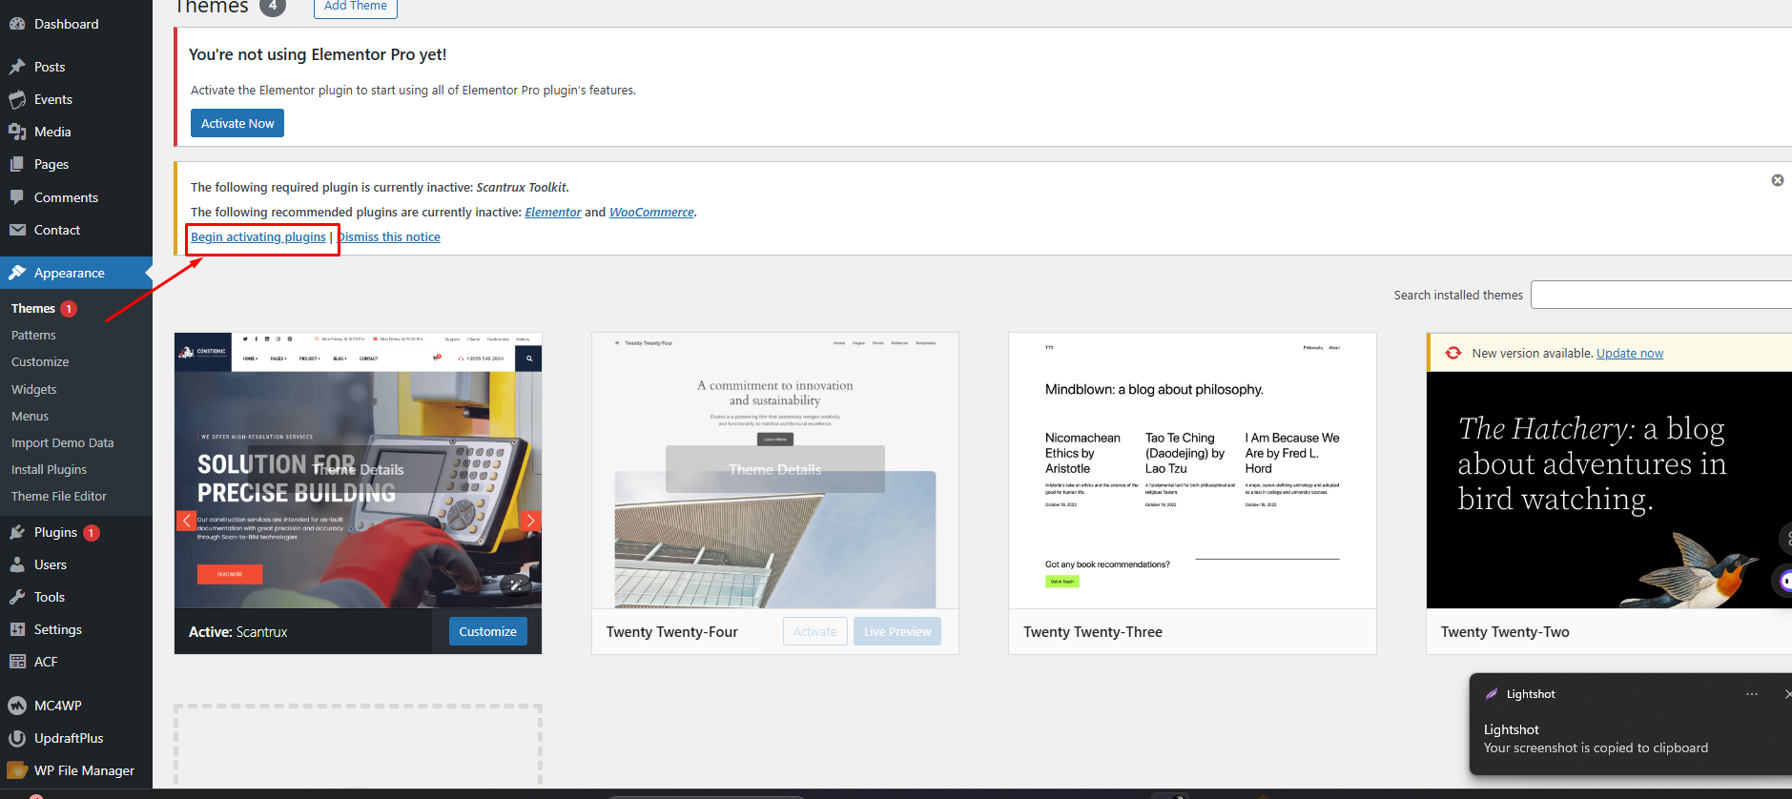Open Twenty Twenty-Four Theme Details overlay

tap(775, 469)
